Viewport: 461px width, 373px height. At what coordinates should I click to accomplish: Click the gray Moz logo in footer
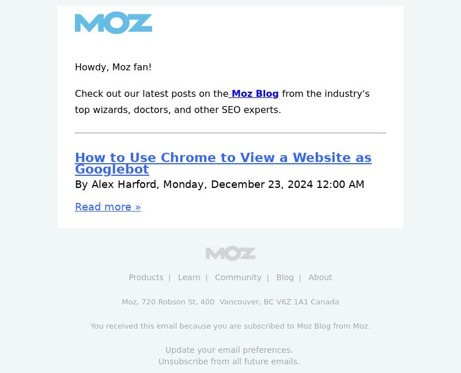click(230, 253)
